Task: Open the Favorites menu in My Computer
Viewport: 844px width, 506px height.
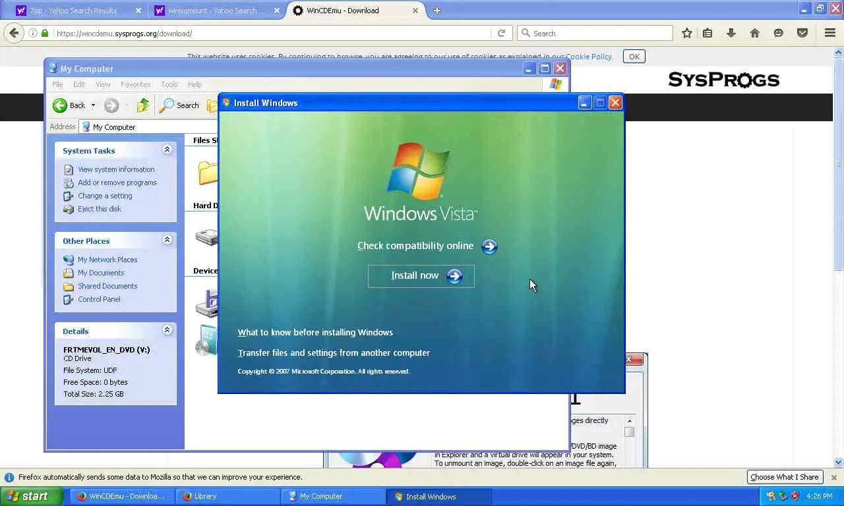Action: coord(135,84)
